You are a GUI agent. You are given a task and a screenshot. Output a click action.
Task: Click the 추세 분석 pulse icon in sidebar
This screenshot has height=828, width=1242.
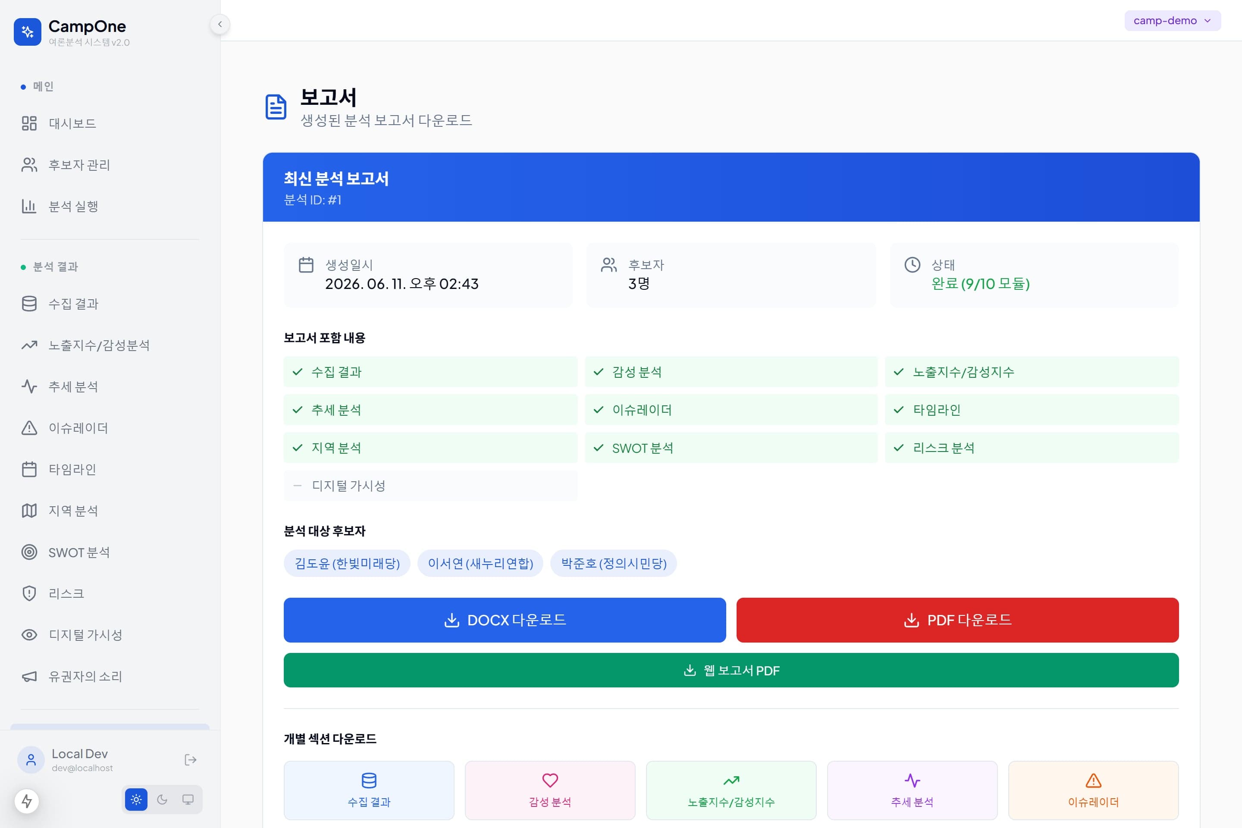pos(29,386)
